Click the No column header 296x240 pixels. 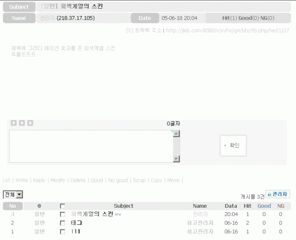[13, 206]
